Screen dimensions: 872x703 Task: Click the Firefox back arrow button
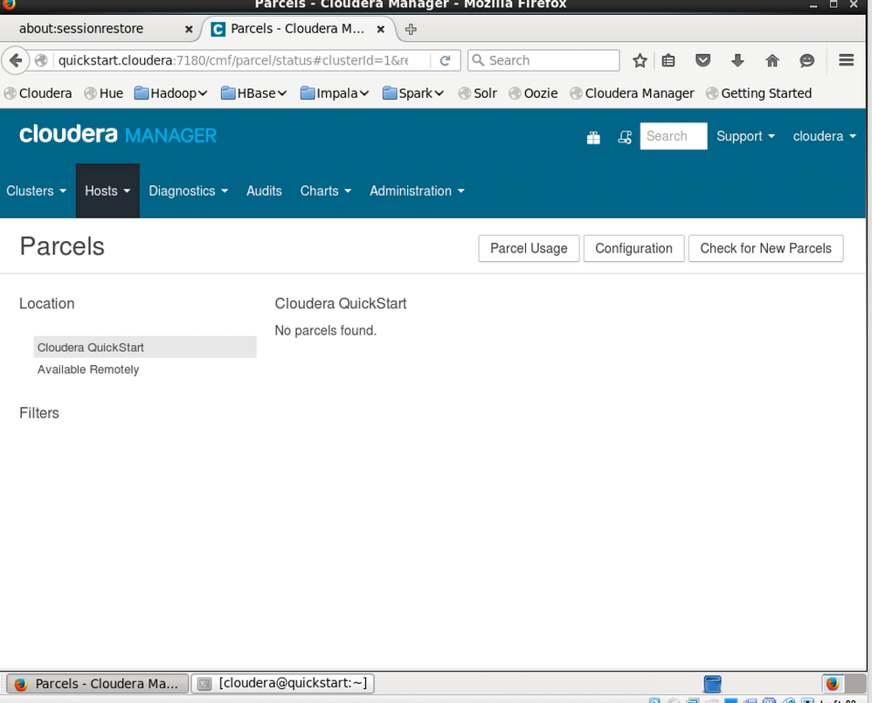16,60
